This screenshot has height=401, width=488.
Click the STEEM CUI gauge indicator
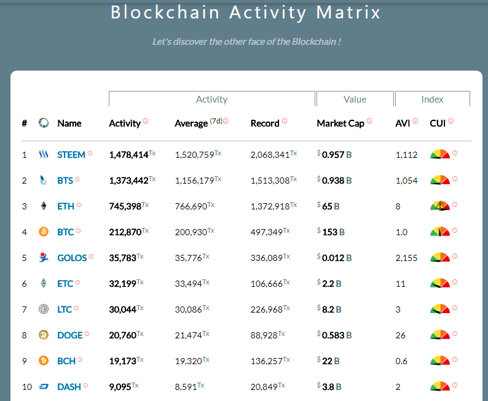click(440, 154)
